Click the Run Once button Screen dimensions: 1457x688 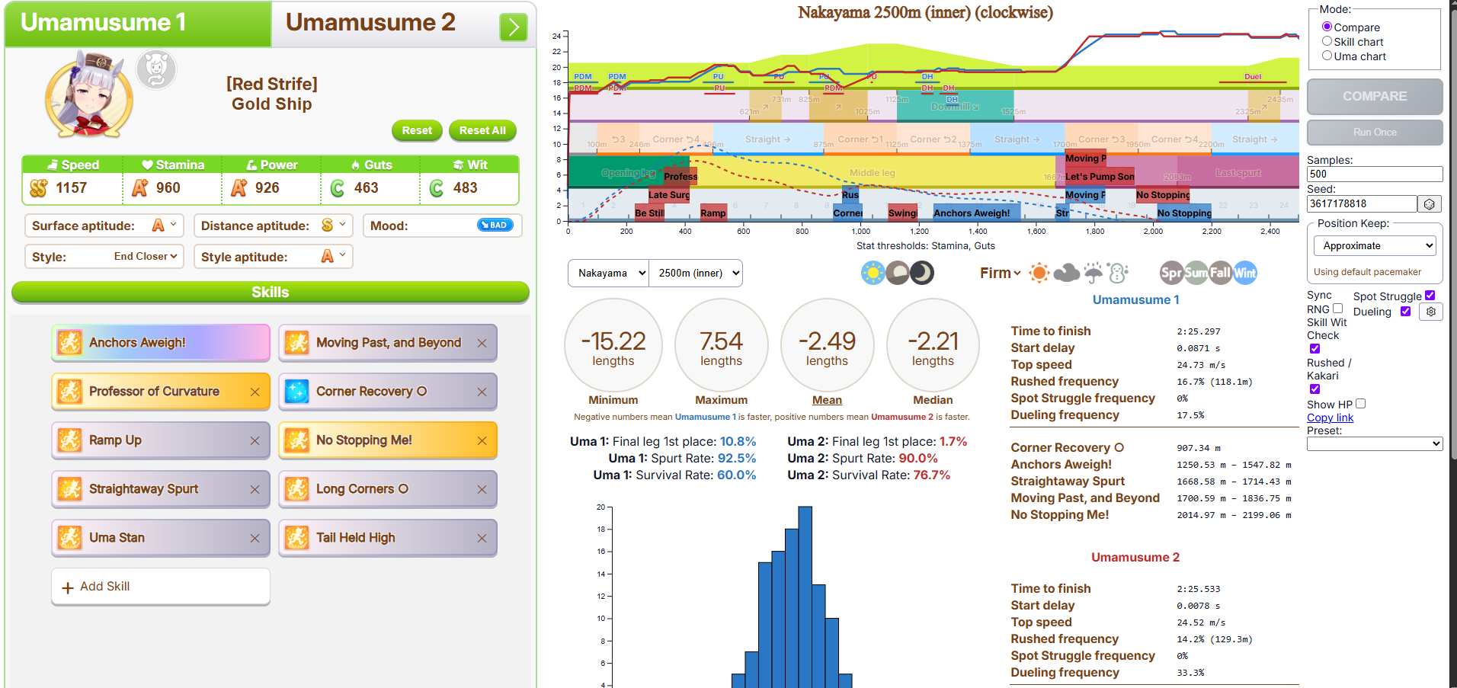(1375, 133)
